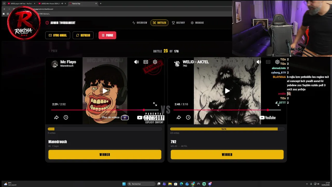Click chat user 'cyborg_619'

pos(278,73)
